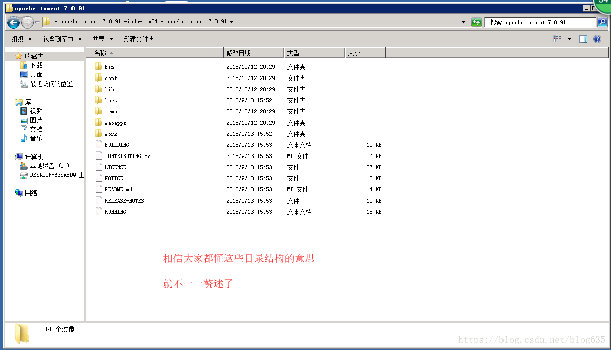
Task: Click the 新建文件夹 button
Action: [139, 39]
